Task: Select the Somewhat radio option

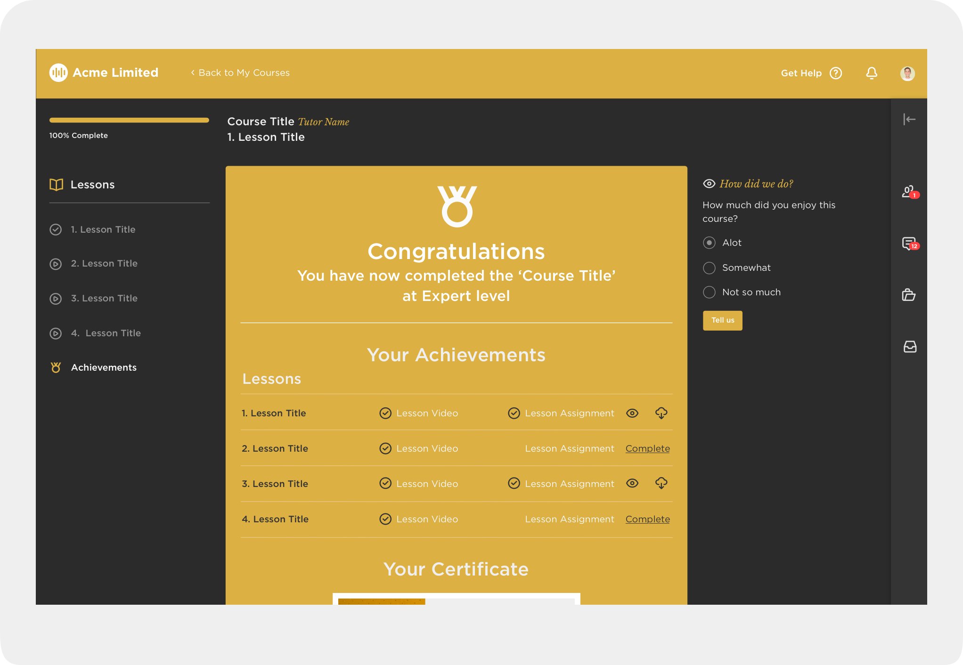Action: point(709,268)
